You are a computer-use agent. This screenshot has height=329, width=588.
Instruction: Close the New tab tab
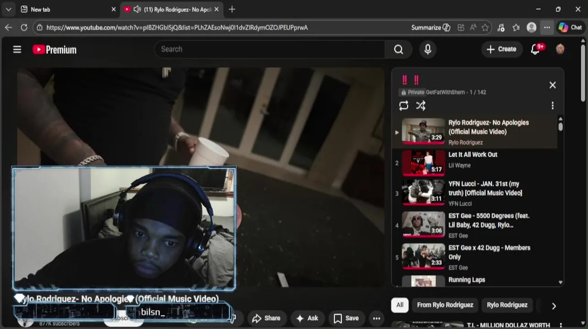tap(114, 9)
